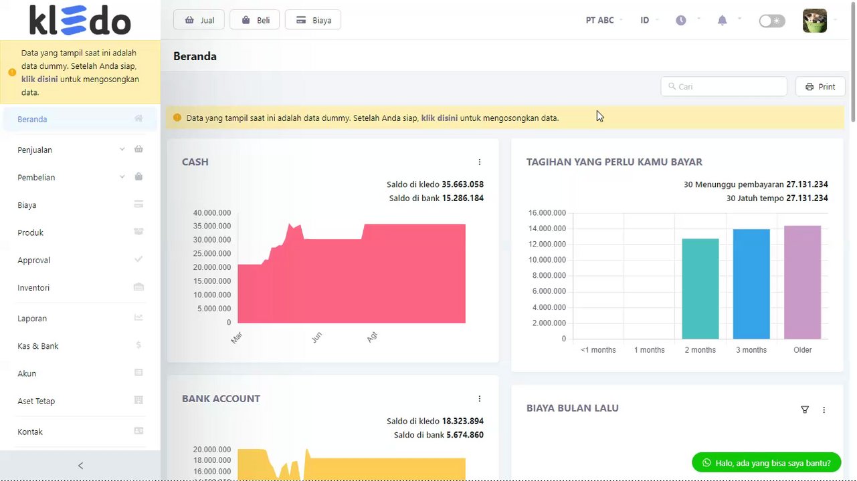Click the teal 2 months bar
Screen dimensions: 857x481
(x=700, y=289)
